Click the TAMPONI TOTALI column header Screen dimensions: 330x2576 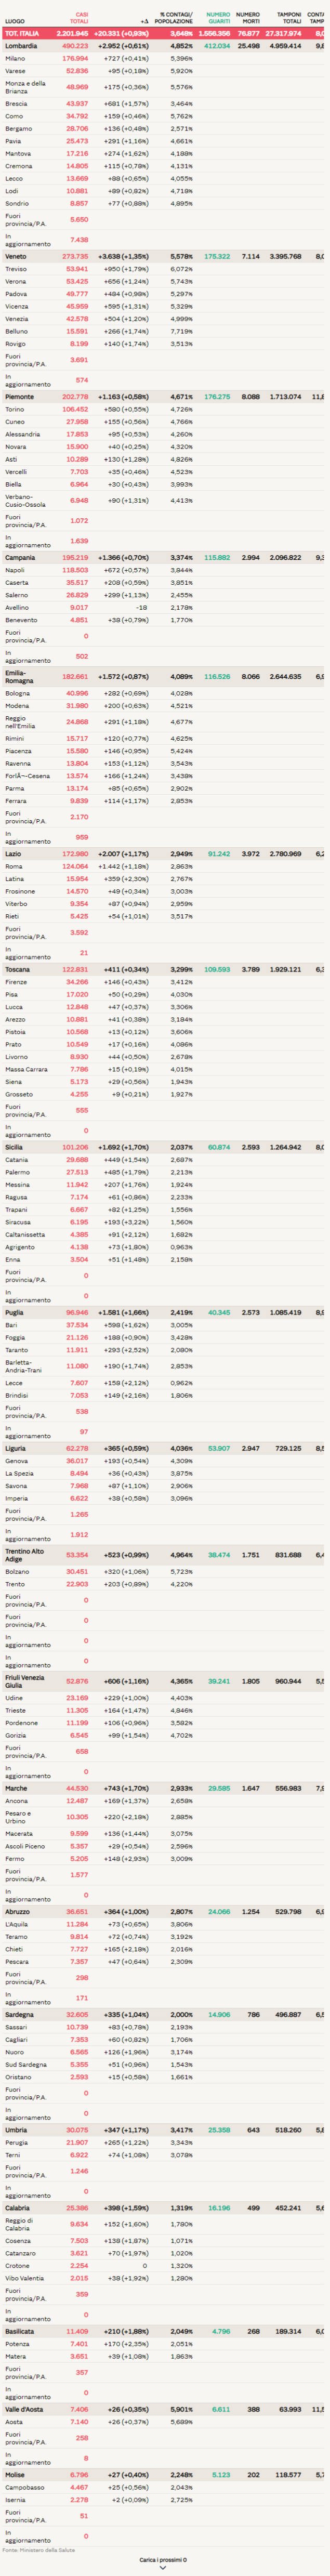(x=289, y=17)
